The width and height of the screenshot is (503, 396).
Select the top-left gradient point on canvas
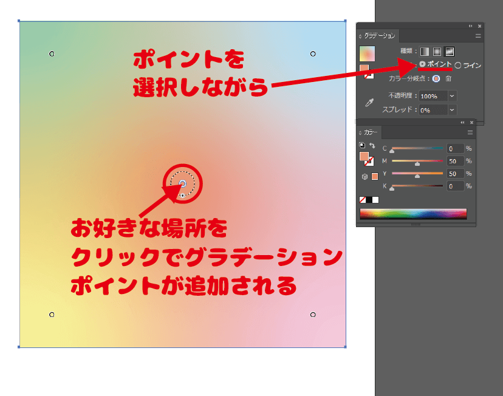coord(52,53)
